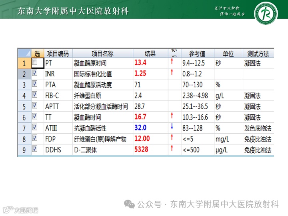288x216 pixels.
Task: Click the blue down arrow in ATIII row
Action: point(172,126)
